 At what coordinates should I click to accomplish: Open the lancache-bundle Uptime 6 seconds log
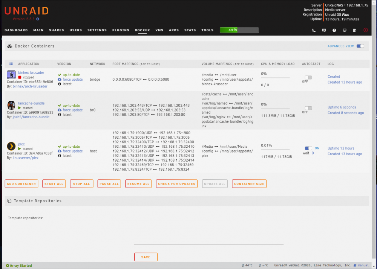342,107
